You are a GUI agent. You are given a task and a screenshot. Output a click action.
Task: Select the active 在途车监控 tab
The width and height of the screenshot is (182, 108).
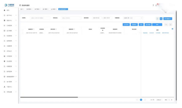click(x=63, y=9)
